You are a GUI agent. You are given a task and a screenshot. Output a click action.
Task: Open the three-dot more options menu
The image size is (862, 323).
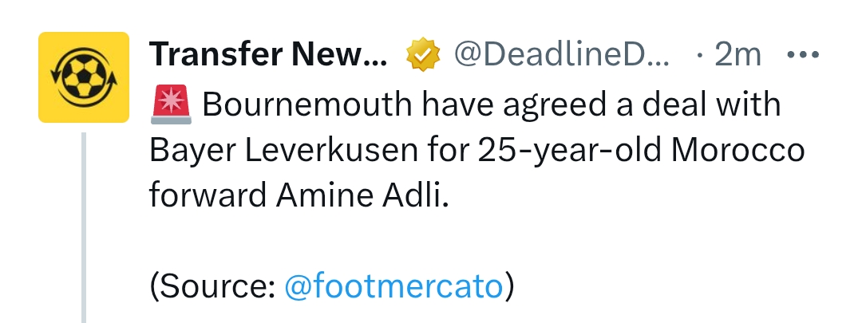point(804,54)
